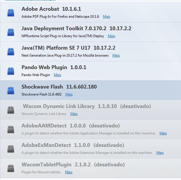This screenshot has height=180, width=181.
Task: Open Mais link for Java Deployment Toolkit
Action: point(111,36)
